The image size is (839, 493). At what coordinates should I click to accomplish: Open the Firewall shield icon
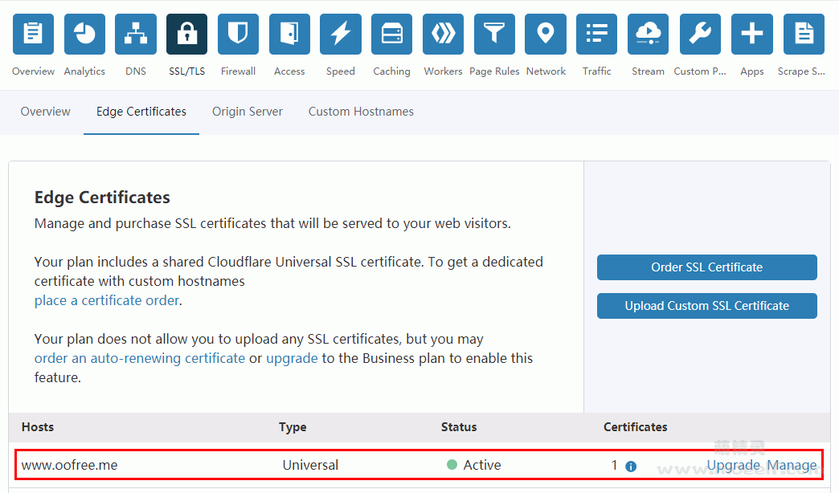(x=238, y=34)
